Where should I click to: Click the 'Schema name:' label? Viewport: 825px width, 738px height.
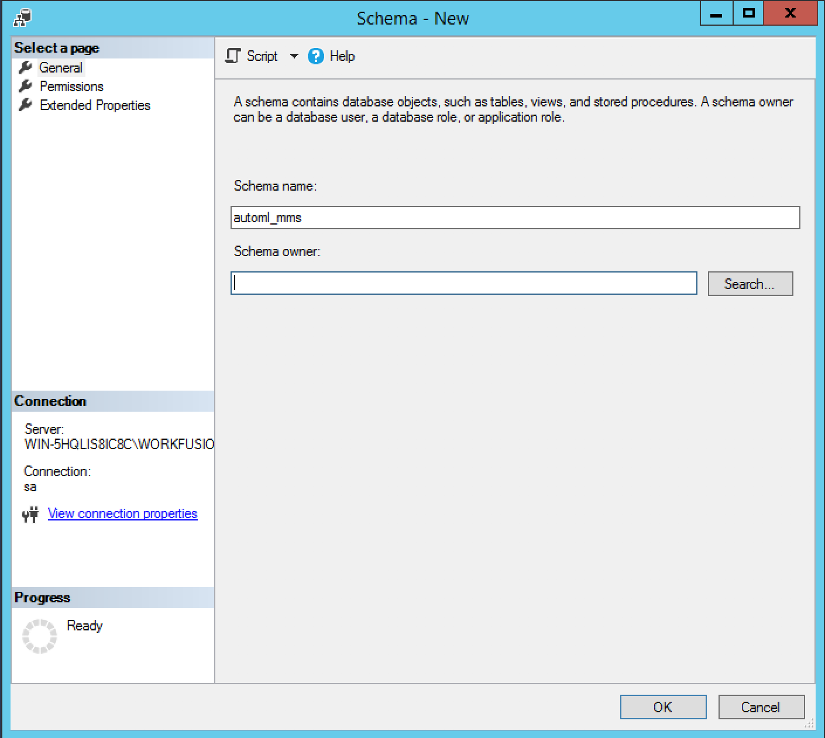275,186
